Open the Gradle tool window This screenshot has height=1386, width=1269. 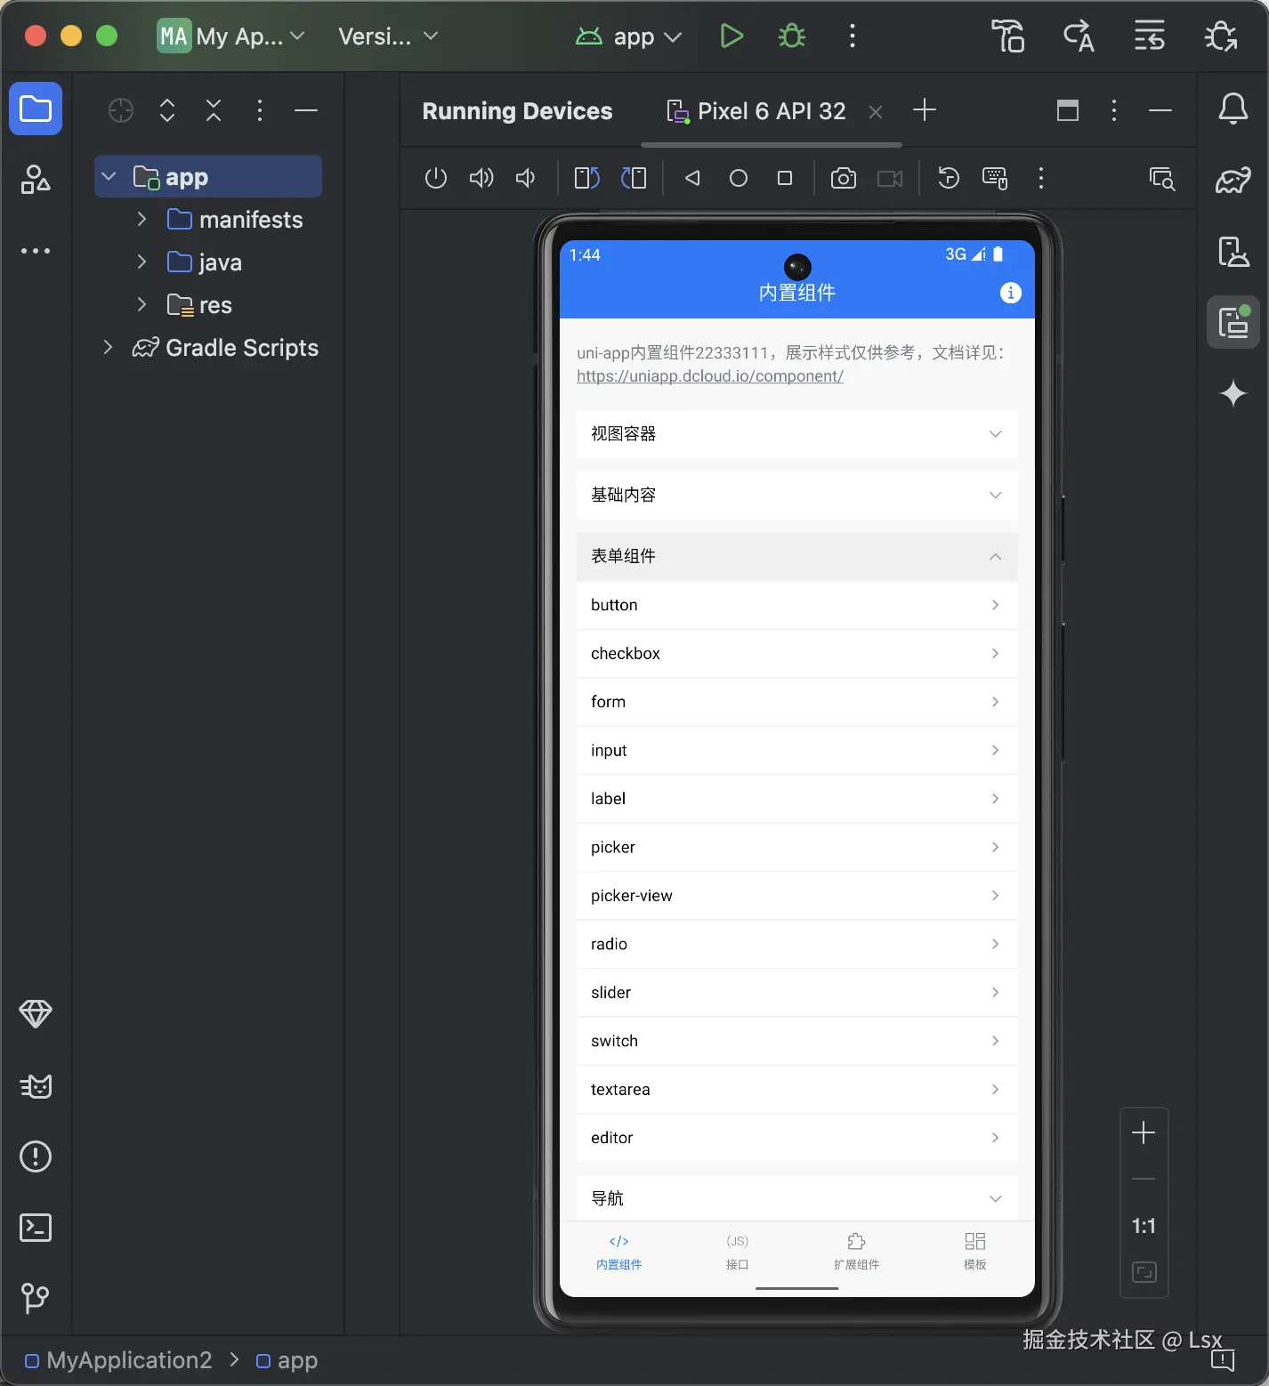pyautogui.click(x=1233, y=180)
